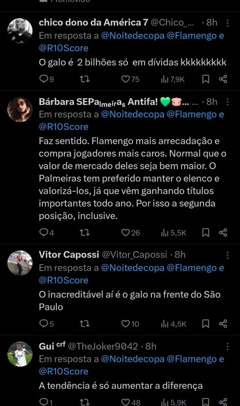Viewport: 240px width, 406px height.
Task: Retweet Vitor Capossi's post
Action: click(x=85, y=324)
